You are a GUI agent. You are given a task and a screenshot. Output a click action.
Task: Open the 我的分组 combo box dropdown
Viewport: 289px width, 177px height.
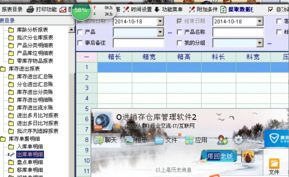pyautogui.click(x=260, y=43)
